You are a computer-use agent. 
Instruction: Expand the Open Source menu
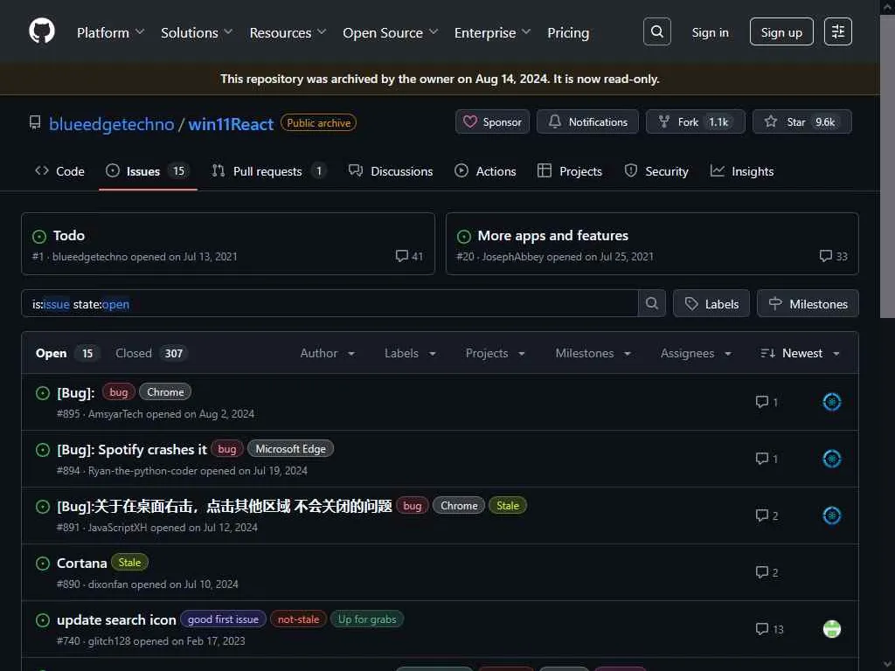point(391,32)
